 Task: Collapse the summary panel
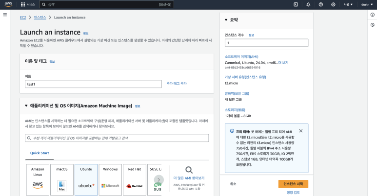click(x=226, y=20)
